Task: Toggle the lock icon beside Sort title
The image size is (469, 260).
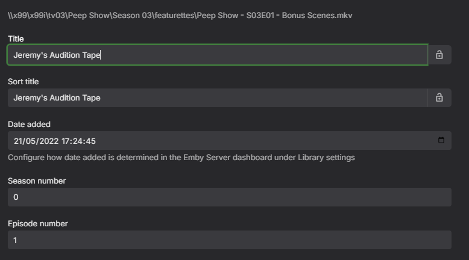Action: click(439, 97)
